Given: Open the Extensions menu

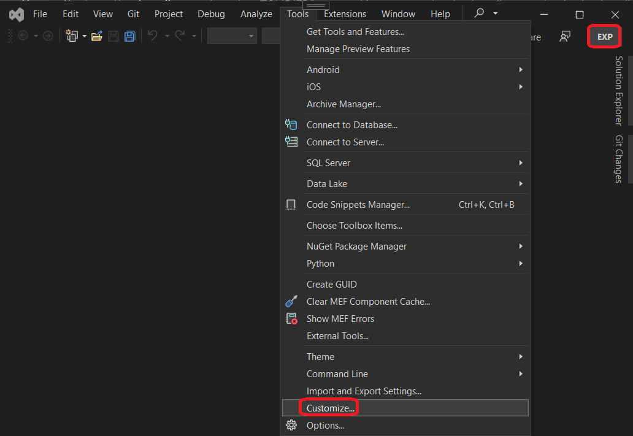Looking at the screenshot, I should [x=344, y=13].
